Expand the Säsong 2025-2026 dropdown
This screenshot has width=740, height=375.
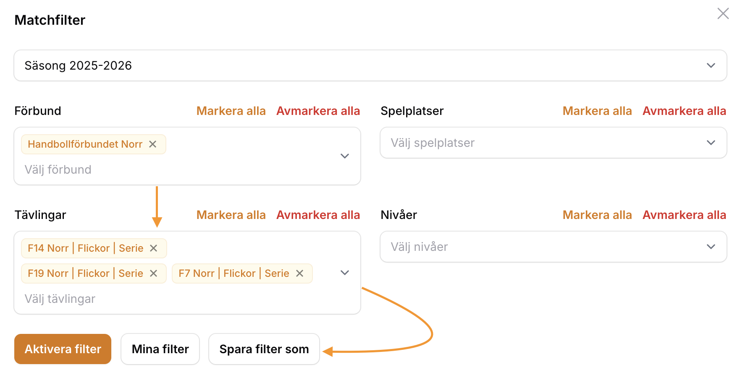(x=370, y=65)
